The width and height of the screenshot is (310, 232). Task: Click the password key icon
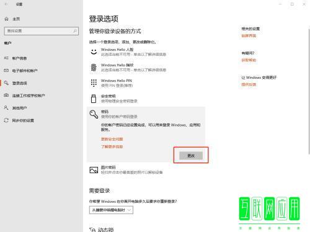94,114
